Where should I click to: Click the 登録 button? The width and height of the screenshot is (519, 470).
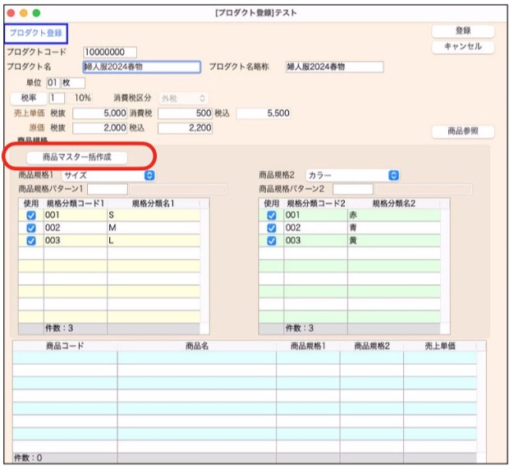click(x=463, y=31)
